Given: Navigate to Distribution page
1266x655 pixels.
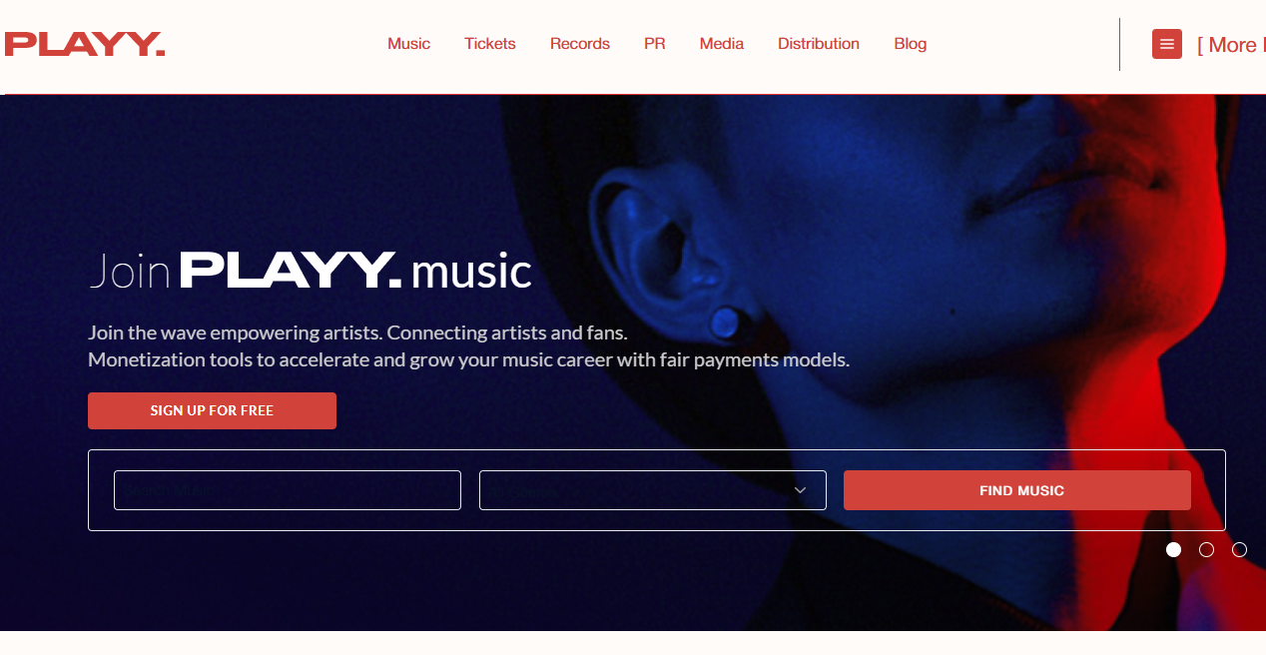Looking at the screenshot, I should (x=819, y=44).
